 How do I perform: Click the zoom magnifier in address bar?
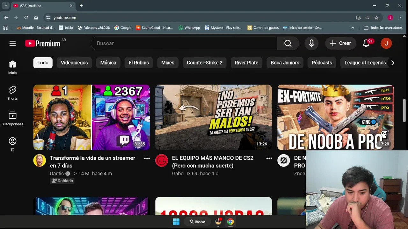(x=368, y=17)
